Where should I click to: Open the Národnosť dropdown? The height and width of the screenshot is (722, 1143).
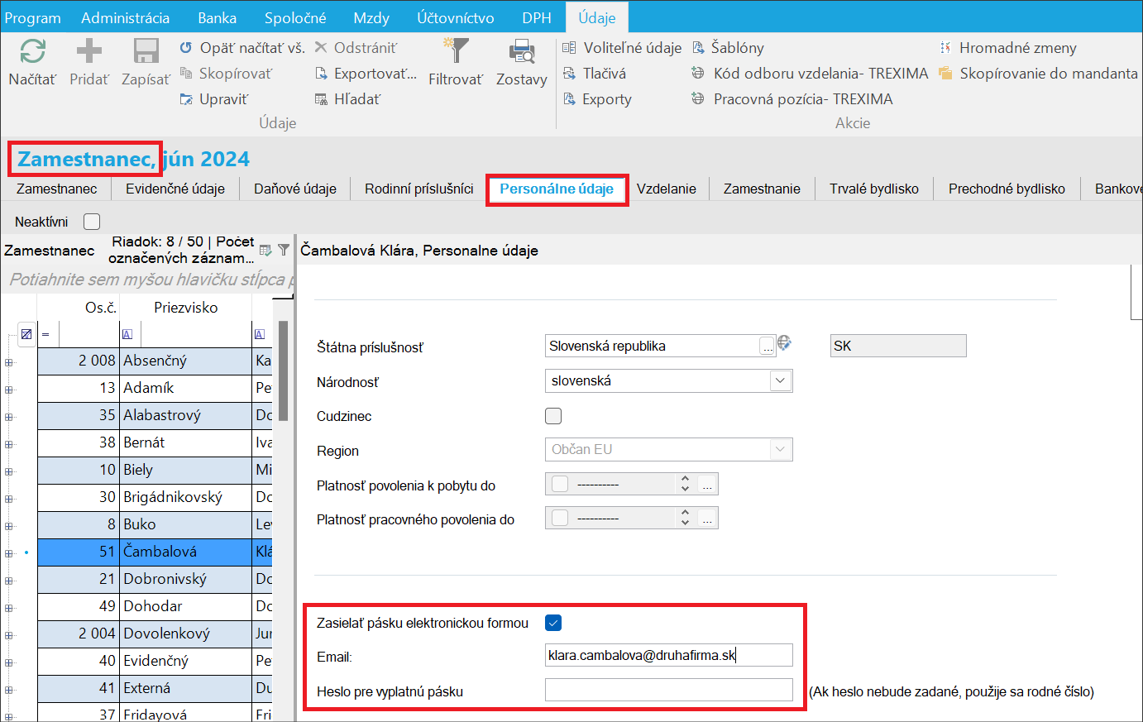coord(780,380)
